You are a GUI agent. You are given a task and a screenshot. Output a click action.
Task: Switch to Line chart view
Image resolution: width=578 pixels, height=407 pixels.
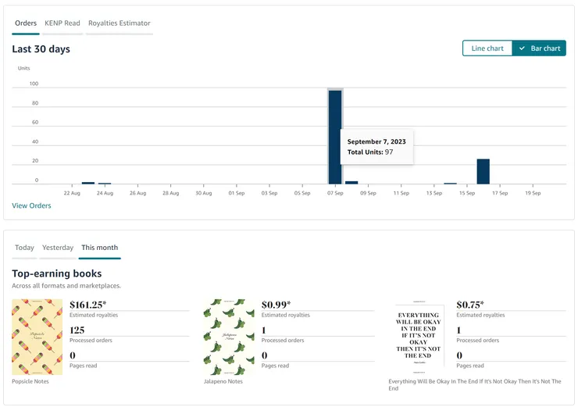click(487, 48)
